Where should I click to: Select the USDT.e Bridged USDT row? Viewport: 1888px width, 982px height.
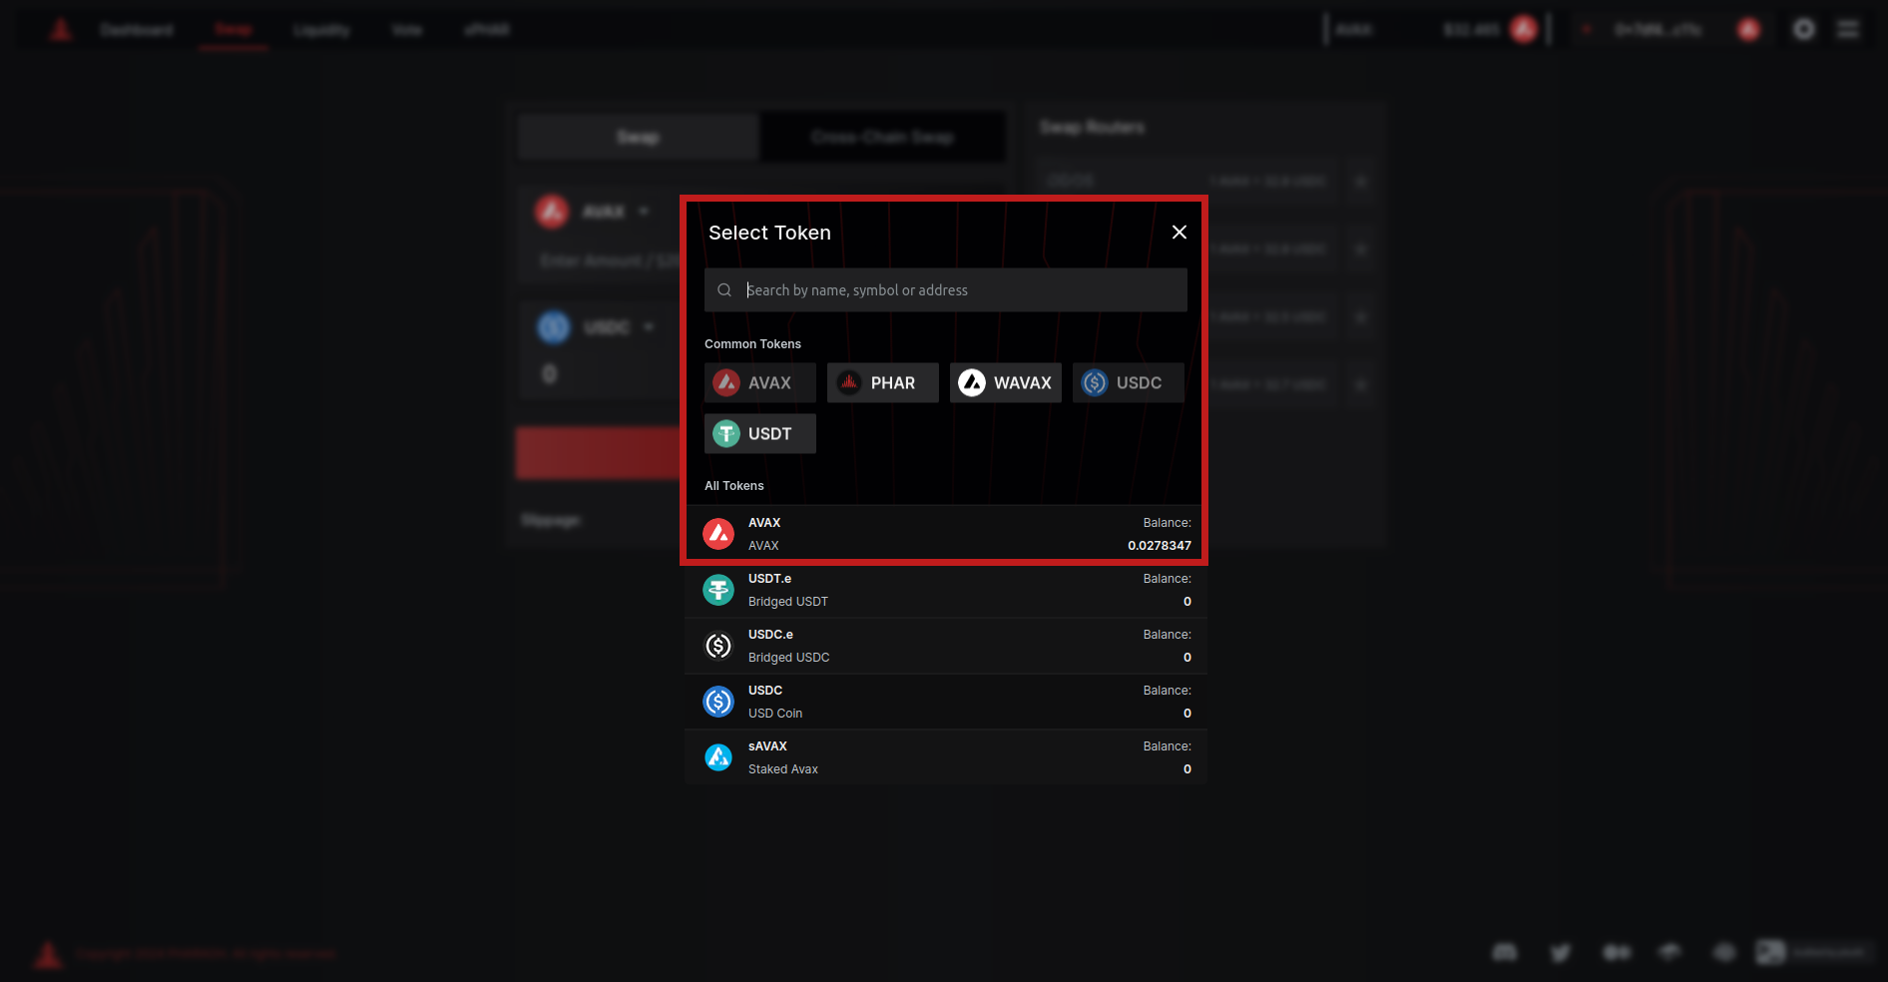(945, 590)
